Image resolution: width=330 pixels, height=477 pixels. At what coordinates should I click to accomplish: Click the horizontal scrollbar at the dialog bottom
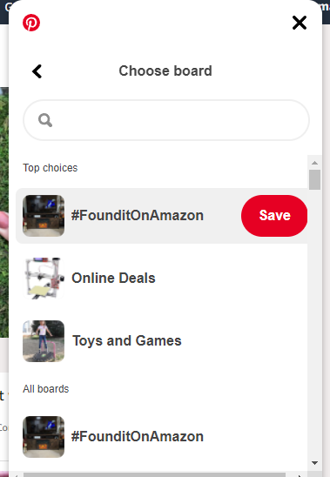[x=154, y=475]
